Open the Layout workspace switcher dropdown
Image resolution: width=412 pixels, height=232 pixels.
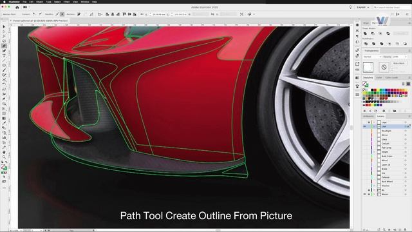tap(363, 7)
